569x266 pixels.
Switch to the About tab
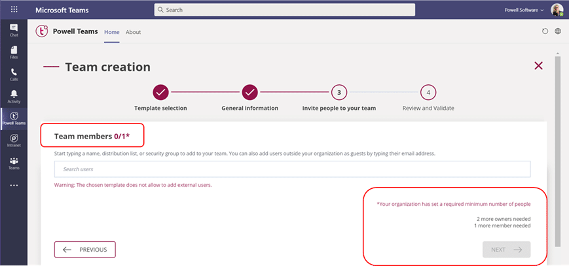point(133,32)
